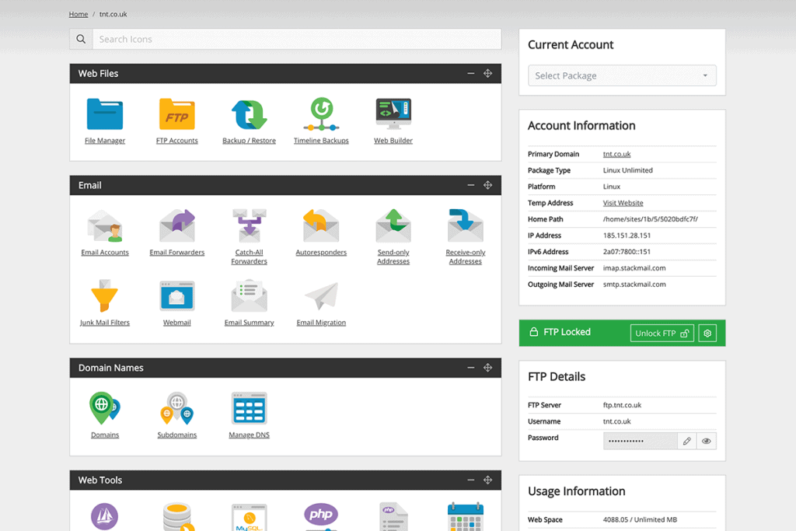The image size is (796, 531).
Task: Select FTP Accounts
Action: (x=176, y=117)
